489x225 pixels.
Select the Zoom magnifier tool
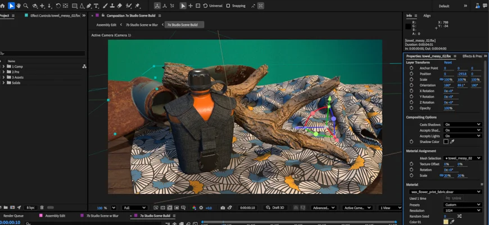[26, 6]
